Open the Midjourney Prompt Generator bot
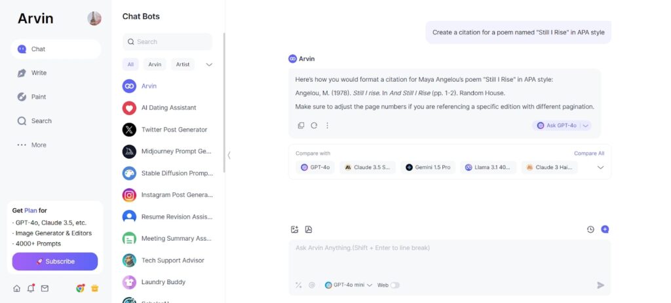The image size is (671, 303). click(x=167, y=151)
